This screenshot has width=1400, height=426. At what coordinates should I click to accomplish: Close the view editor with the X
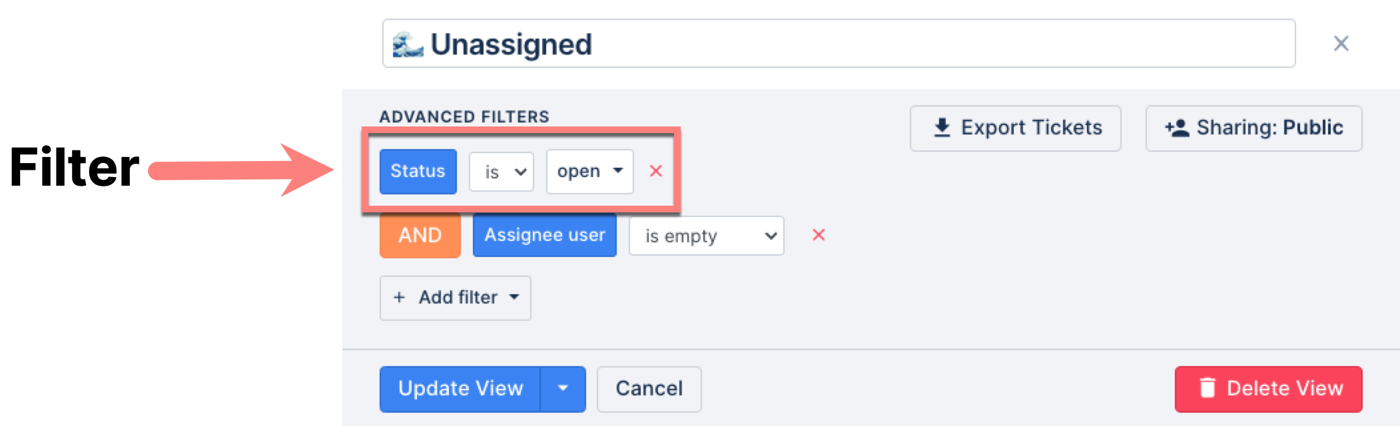(1341, 43)
